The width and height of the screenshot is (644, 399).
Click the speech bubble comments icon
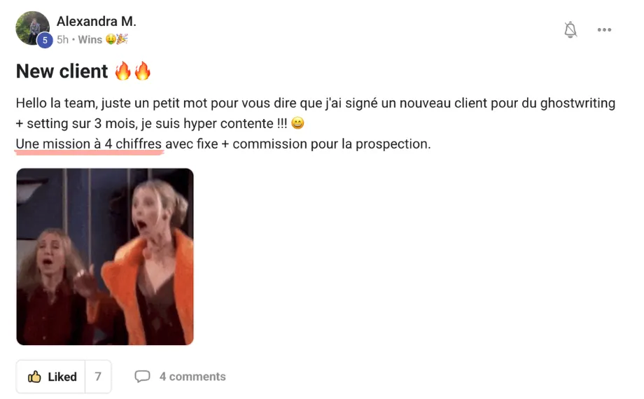point(142,377)
